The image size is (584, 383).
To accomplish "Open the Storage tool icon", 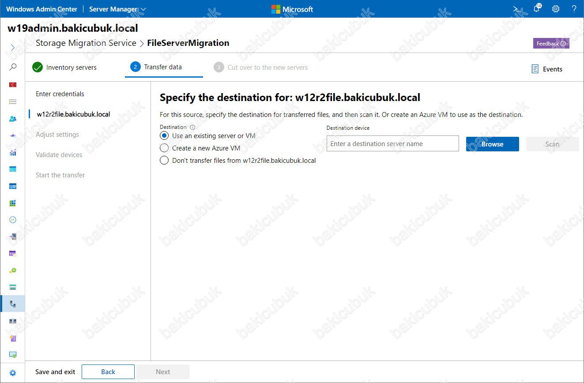I will (x=13, y=287).
